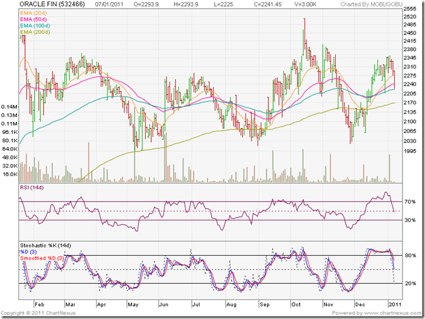The width and height of the screenshot is (425, 319).
Task: Click the ORACLE FIN (532466) chart title
Action: [51, 5]
